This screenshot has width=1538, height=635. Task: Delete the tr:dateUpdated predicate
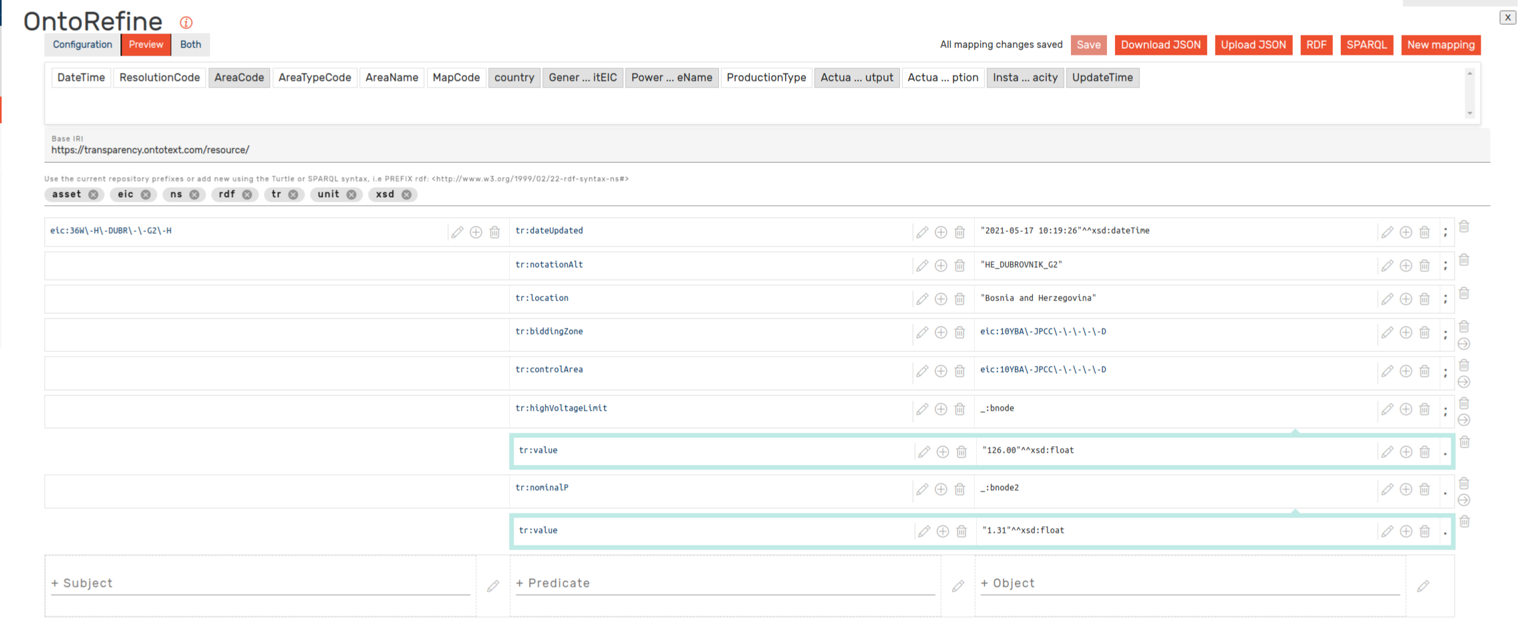(x=959, y=232)
